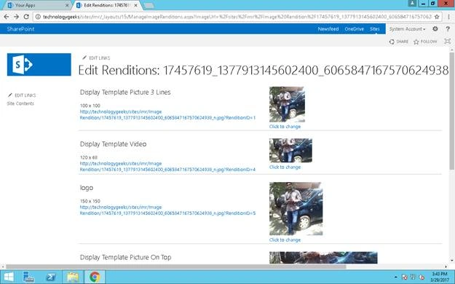Click FOLLOW with the star
The width and height of the screenshot is (455, 284).
point(425,42)
